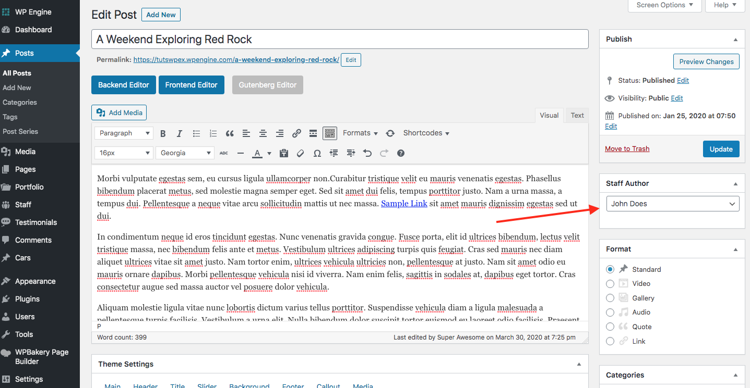Apply italic formatting
Screen dimensions: 750x388
(x=180, y=133)
